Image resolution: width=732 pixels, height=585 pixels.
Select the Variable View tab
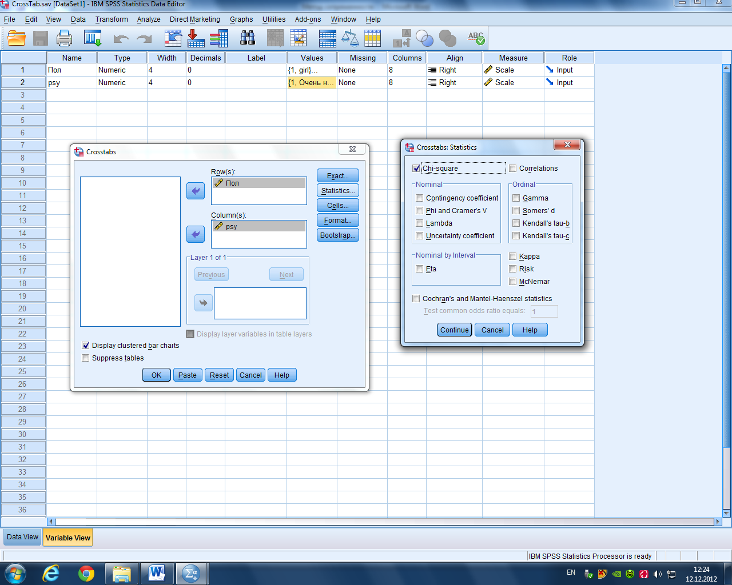[68, 538]
